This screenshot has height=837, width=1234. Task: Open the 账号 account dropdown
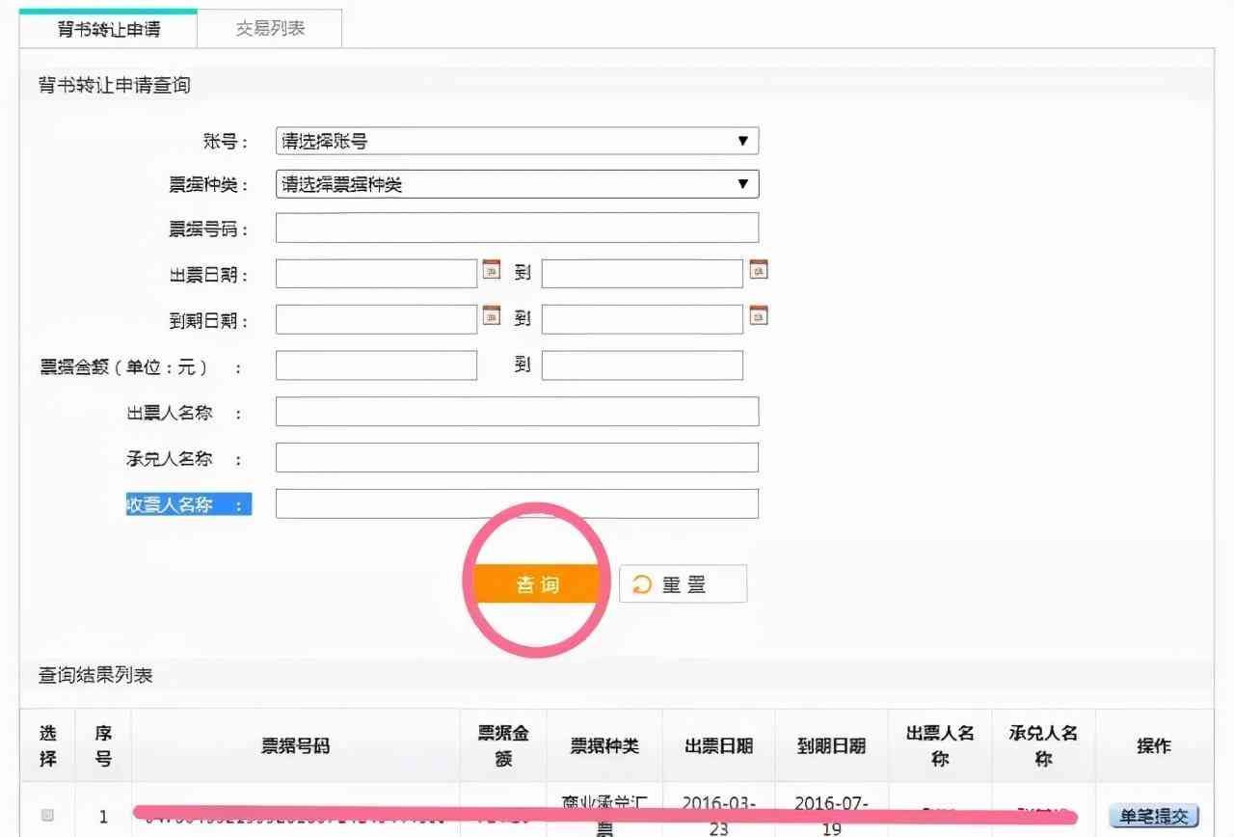click(517, 141)
